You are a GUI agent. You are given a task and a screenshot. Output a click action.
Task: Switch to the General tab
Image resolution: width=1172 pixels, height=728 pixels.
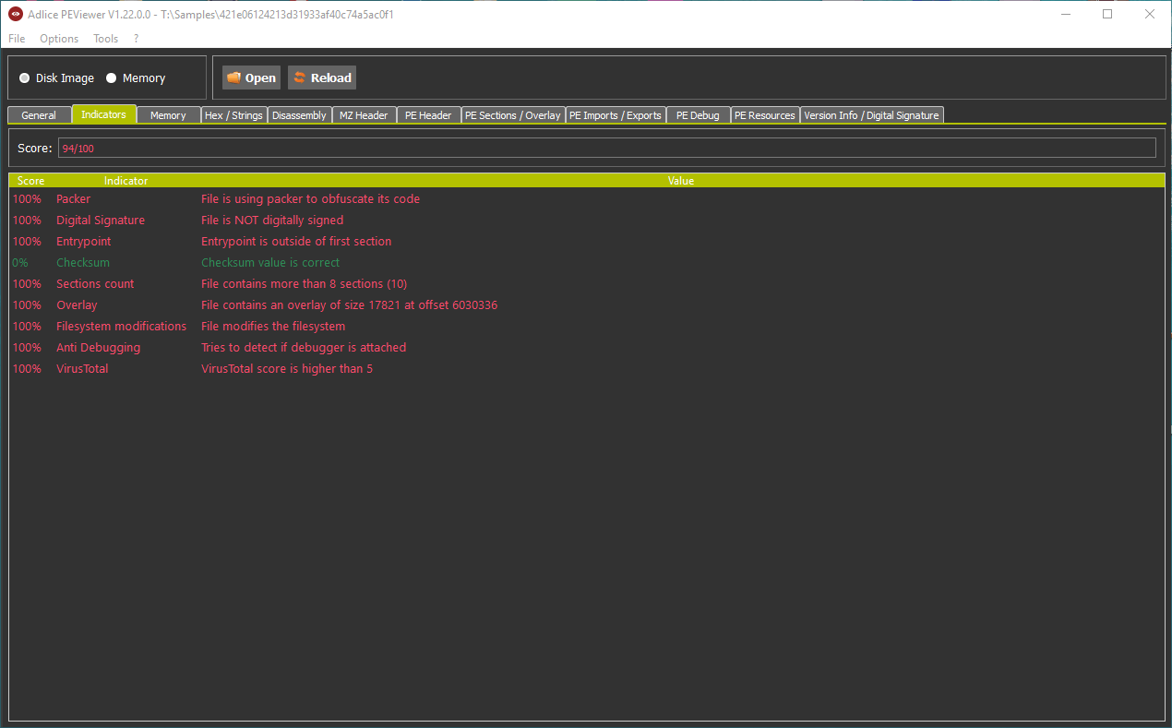(x=39, y=115)
